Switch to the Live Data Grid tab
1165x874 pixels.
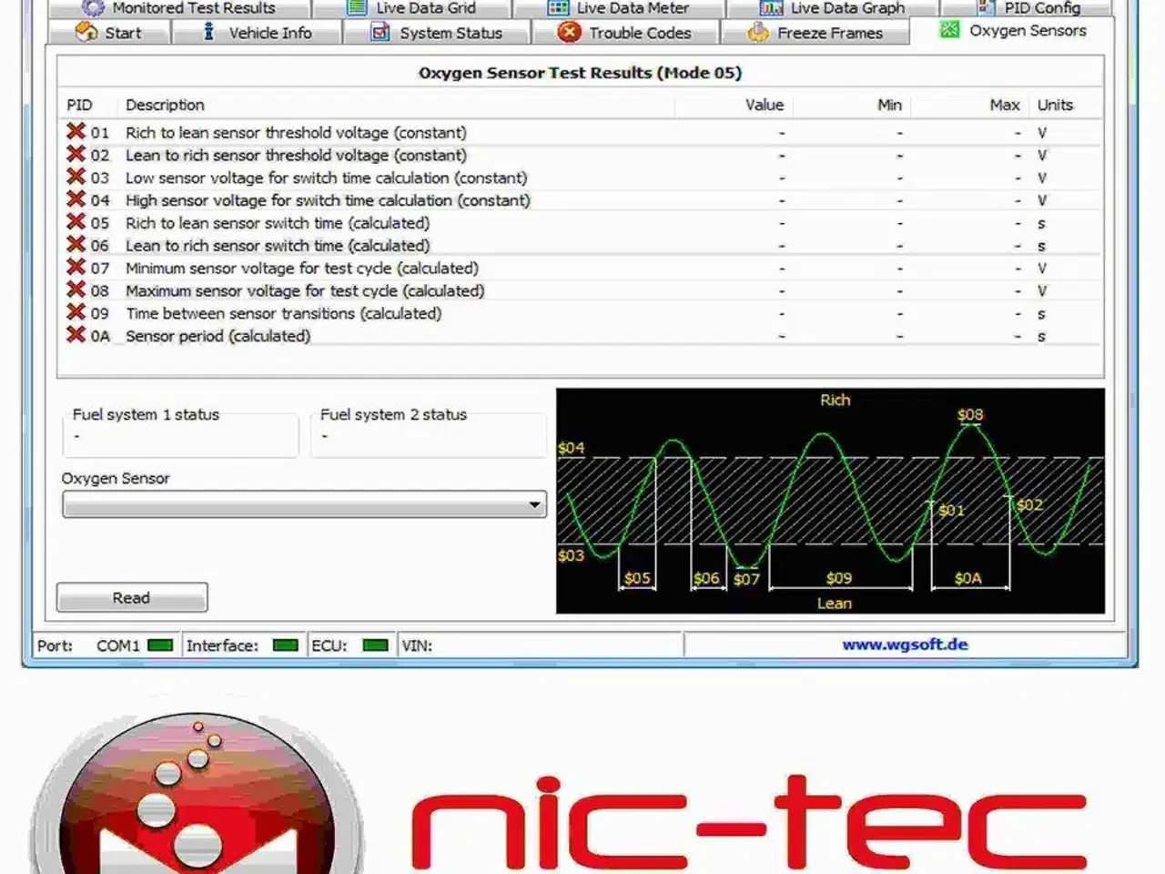point(412,8)
